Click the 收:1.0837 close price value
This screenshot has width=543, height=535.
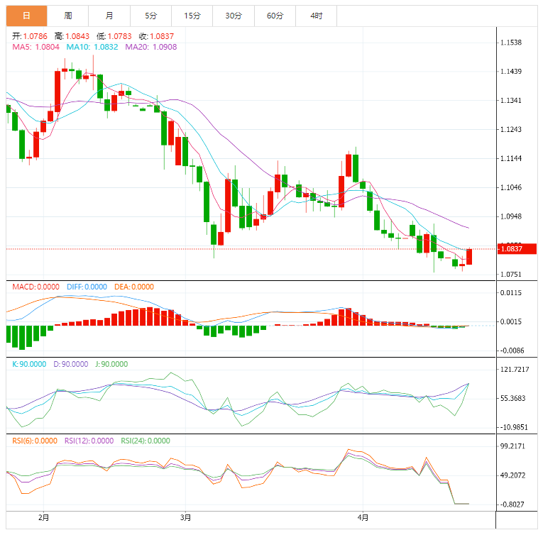(x=156, y=36)
